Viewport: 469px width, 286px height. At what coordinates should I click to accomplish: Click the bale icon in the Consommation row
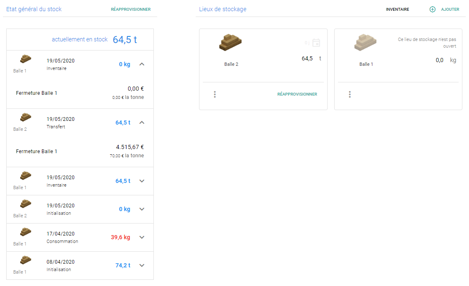point(25,232)
